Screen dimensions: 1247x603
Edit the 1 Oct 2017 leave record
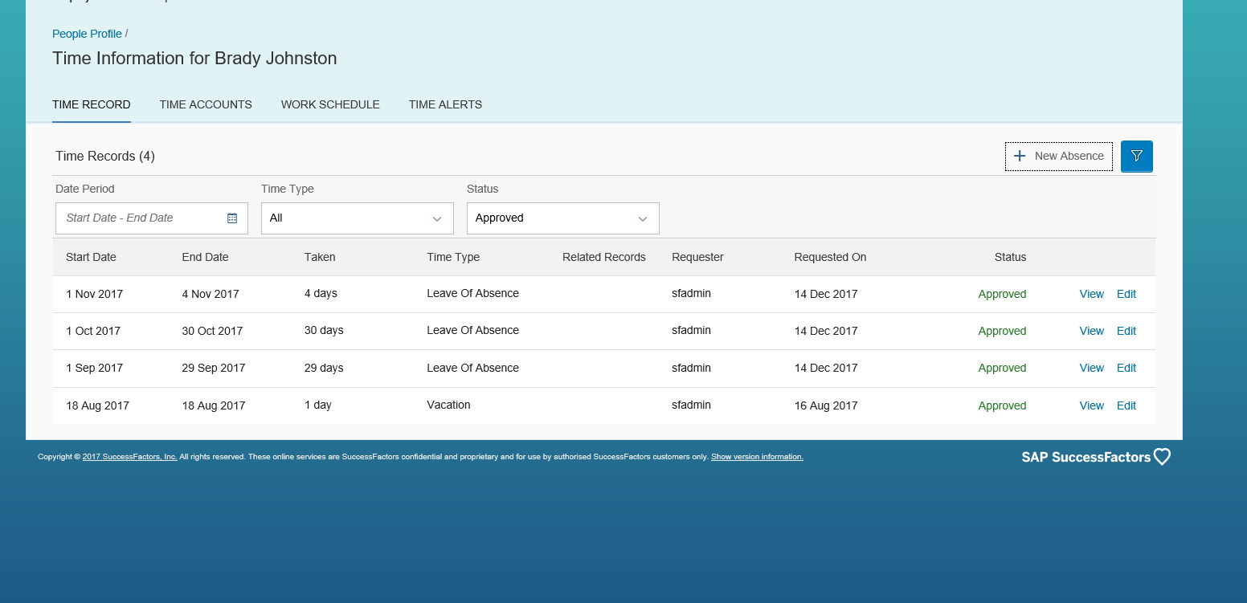(x=1126, y=331)
